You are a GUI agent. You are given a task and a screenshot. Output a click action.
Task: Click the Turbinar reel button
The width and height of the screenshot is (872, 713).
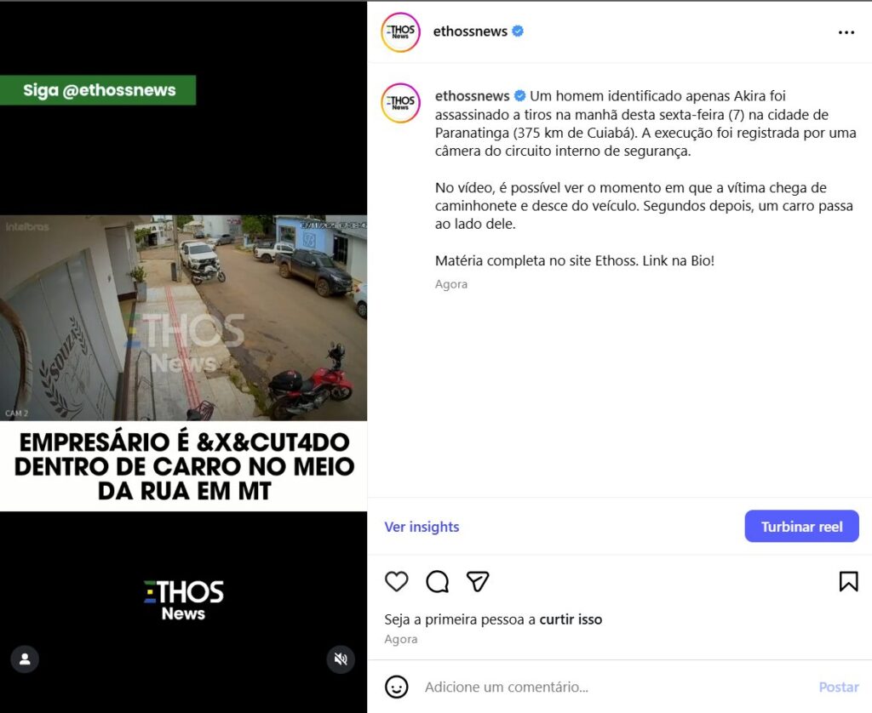tap(801, 527)
